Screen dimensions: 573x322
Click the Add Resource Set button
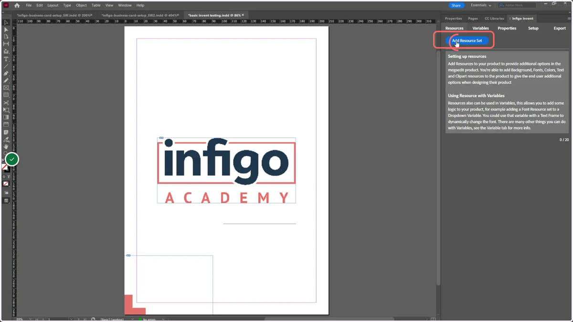click(467, 41)
